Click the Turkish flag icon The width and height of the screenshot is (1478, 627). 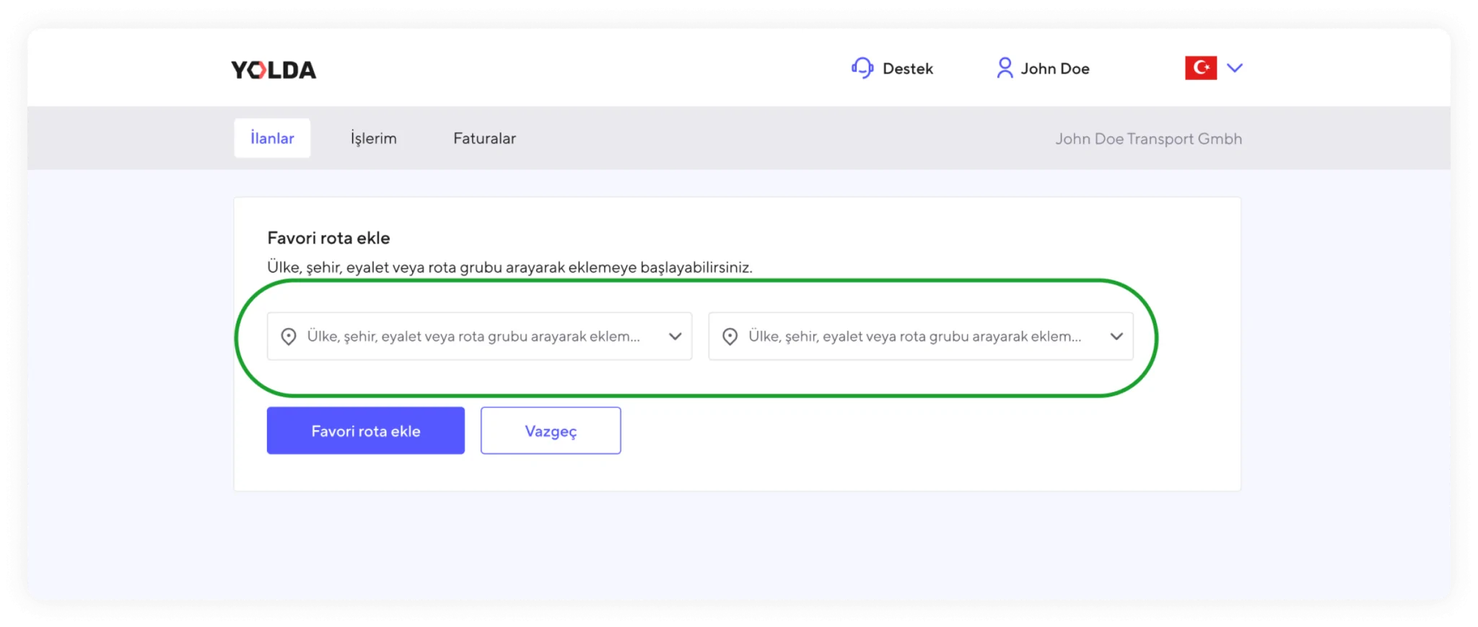pyautogui.click(x=1200, y=68)
